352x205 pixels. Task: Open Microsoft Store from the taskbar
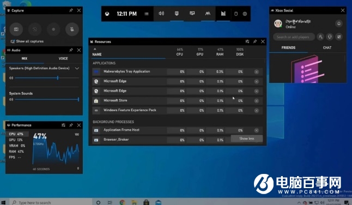click(147, 202)
